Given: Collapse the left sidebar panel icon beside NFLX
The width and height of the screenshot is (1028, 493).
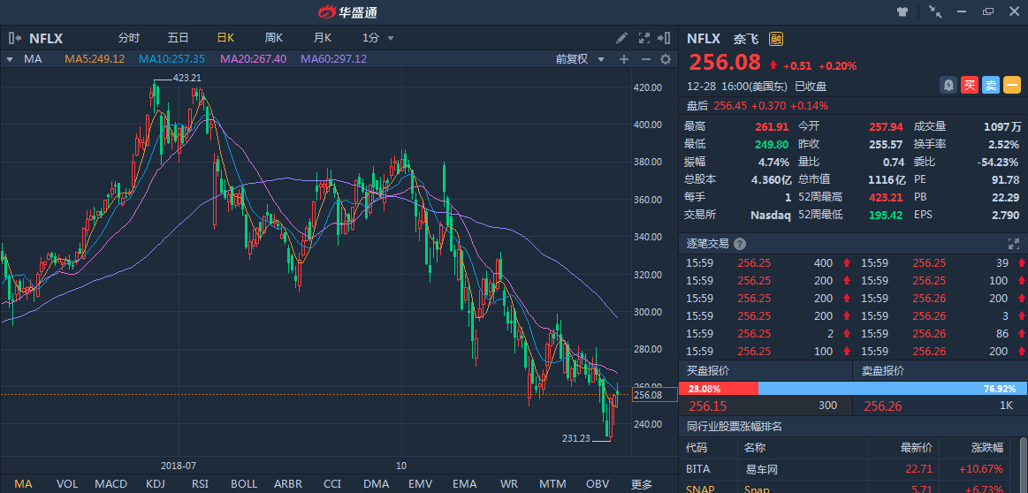Looking at the screenshot, I should 15,38.
